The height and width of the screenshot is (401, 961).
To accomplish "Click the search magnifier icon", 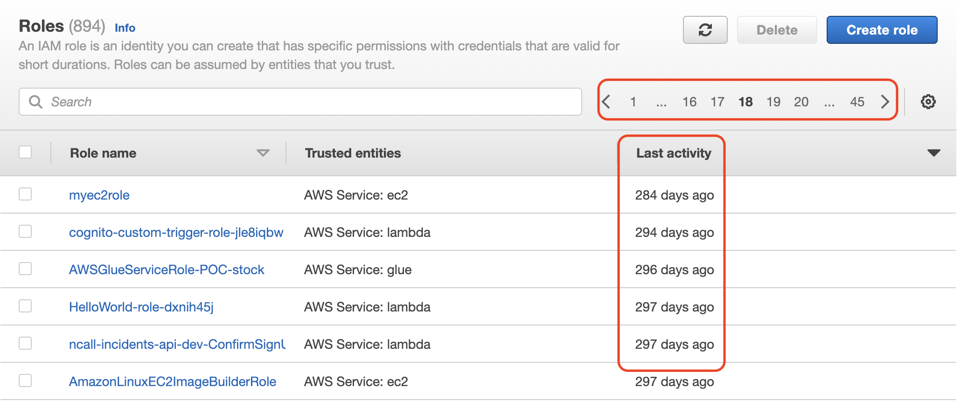I will pyautogui.click(x=35, y=102).
